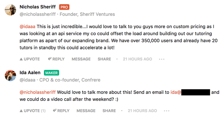The width and height of the screenshot is (224, 117).
Task: Click the green MAKER badge
Action: click(51, 73)
